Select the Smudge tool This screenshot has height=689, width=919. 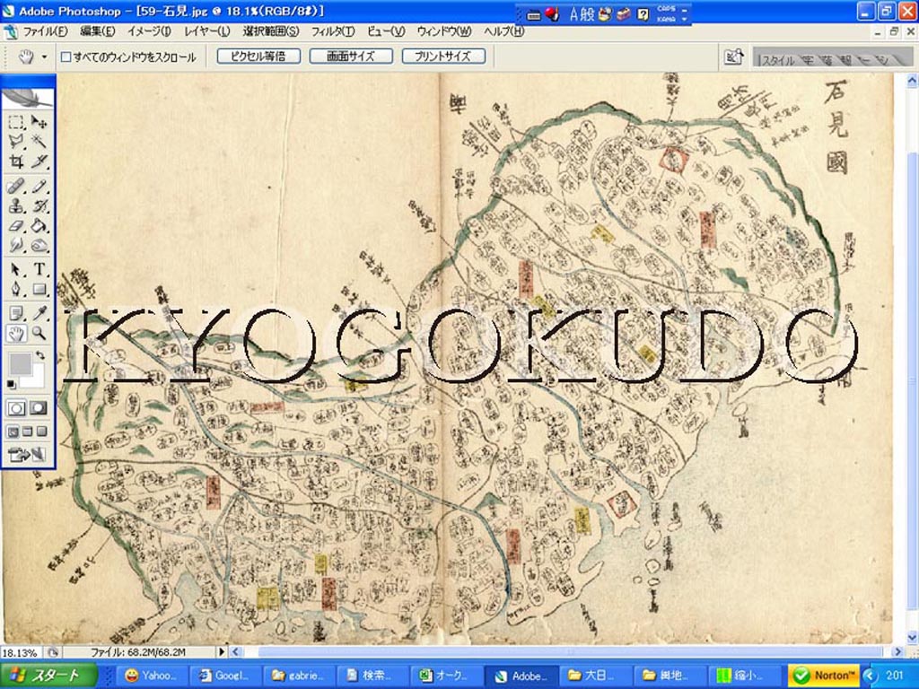click(x=16, y=245)
